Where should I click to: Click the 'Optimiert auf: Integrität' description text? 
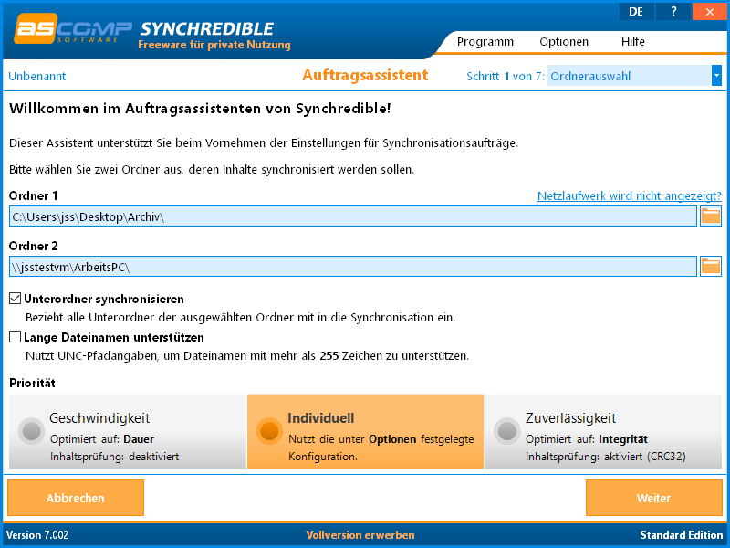[587, 439]
